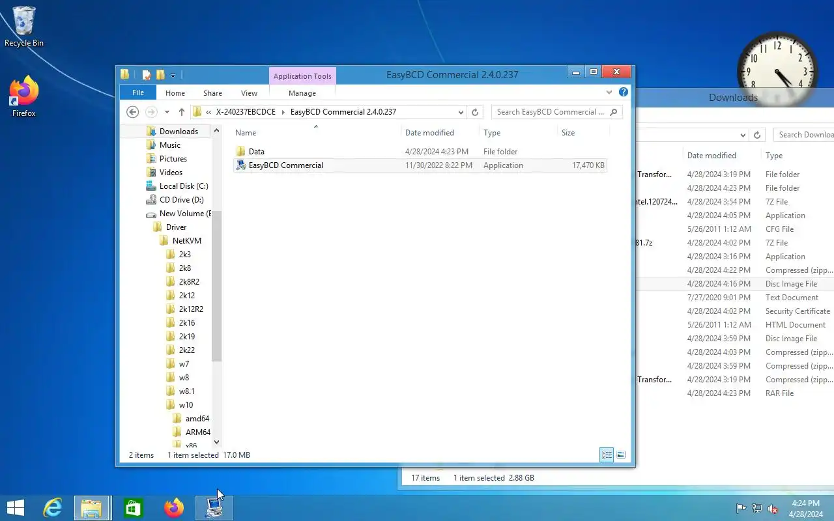The image size is (834, 521).
Task: Click the New folder quick access icon
Action: (x=160, y=75)
